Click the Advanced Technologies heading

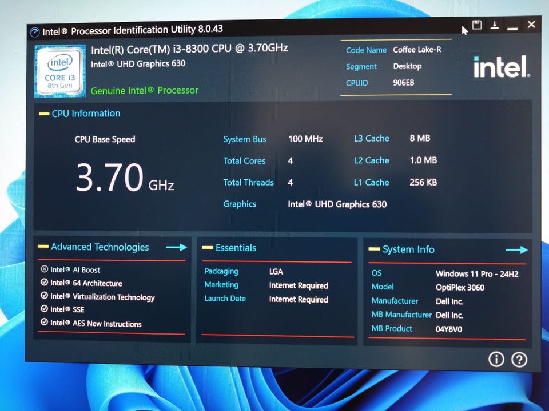100,247
